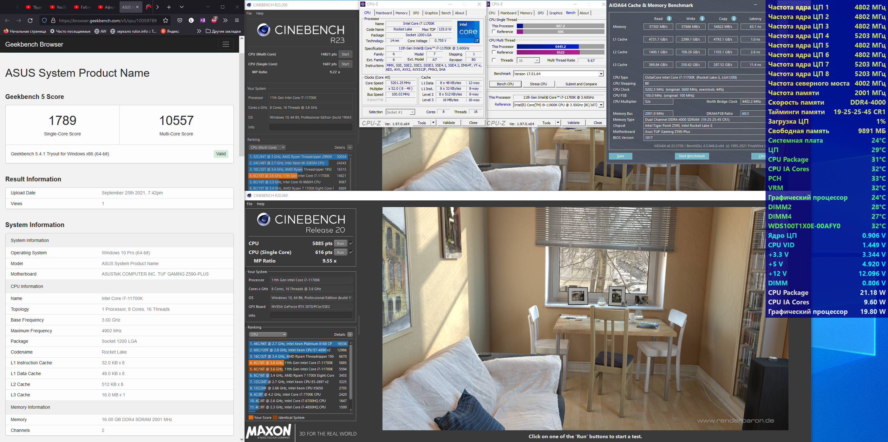Switch to the YouTu browser tab
This screenshot has width=888, height=442.
click(58, 7)
